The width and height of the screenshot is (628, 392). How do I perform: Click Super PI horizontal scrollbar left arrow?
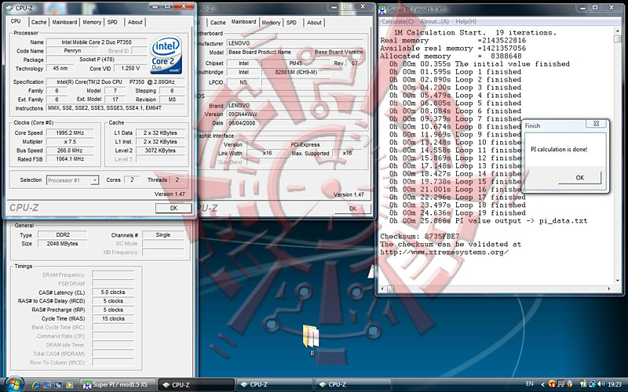coord(382,289)
